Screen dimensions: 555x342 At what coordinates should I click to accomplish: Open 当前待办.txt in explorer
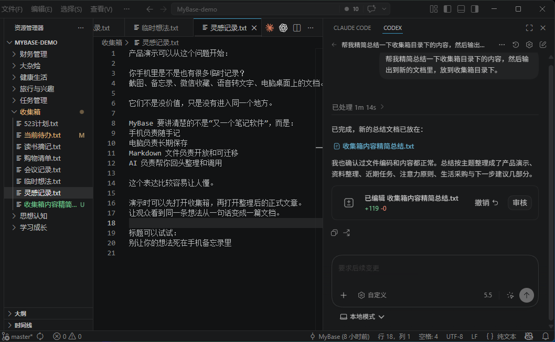coord(48,135)
